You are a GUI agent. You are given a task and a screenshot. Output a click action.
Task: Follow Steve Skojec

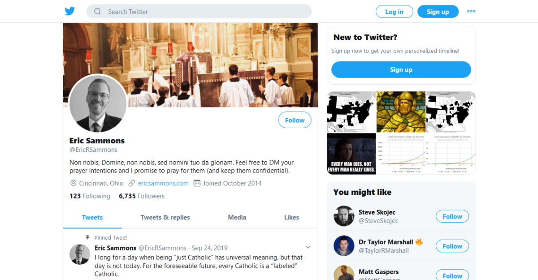452,216
